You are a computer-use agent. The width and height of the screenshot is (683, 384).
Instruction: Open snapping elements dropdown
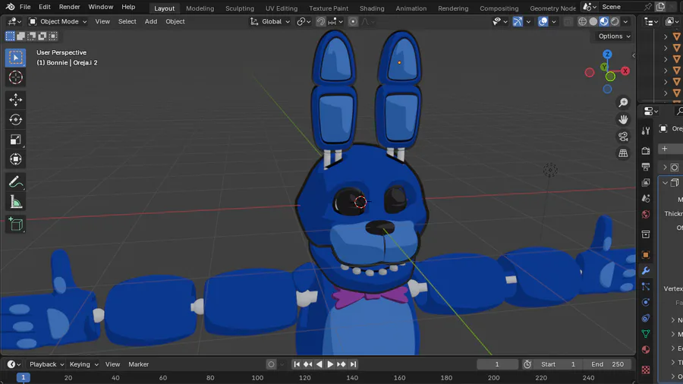pos(336,21)
